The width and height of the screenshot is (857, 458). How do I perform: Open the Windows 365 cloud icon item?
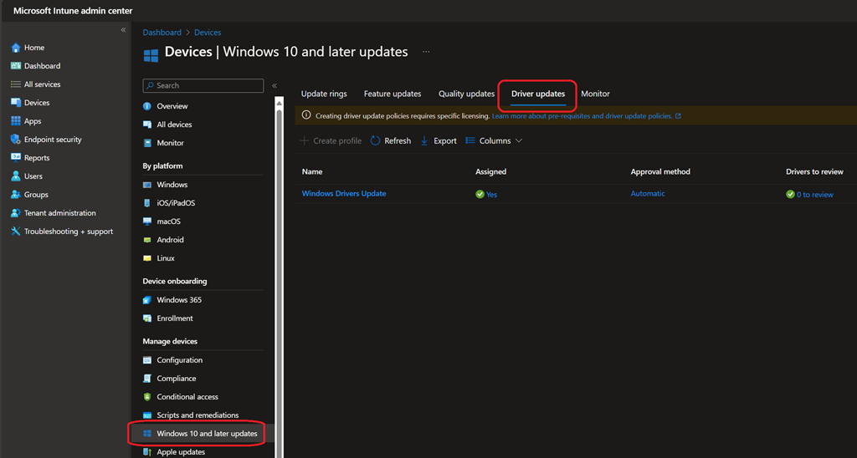click(x=147, y=300)
